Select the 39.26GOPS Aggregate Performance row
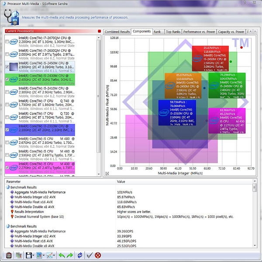Screen dimensions: 262x262 129,231
